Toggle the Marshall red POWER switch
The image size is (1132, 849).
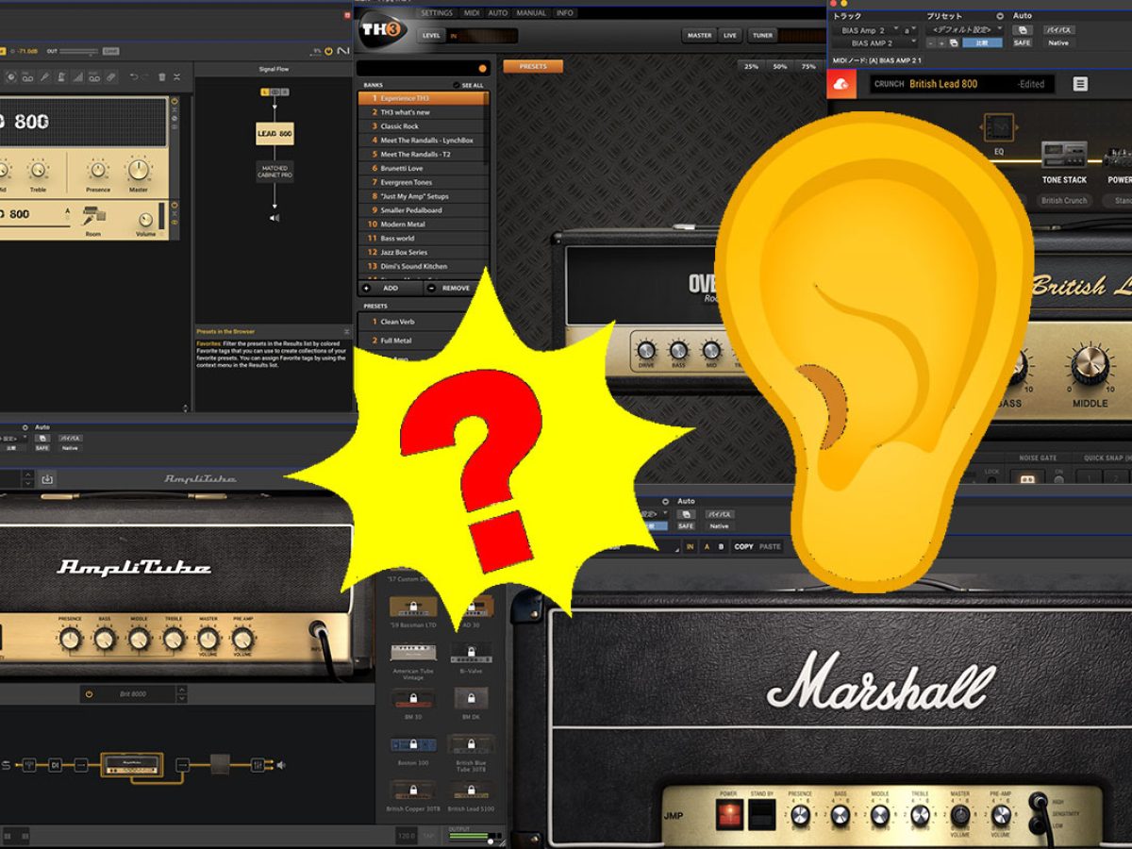728,815
